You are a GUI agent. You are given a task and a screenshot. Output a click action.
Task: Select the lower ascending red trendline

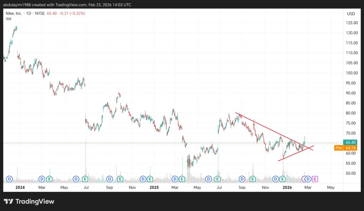coord(296,153)
